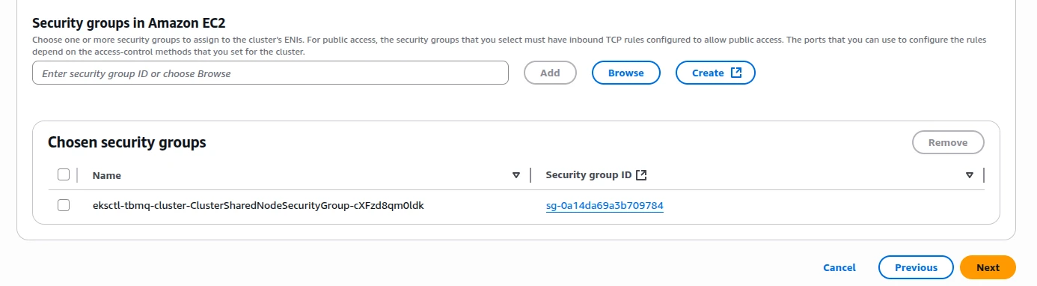Open Browse for security groups
Screen dimensions: 1037x286
[x=626, y=73]
